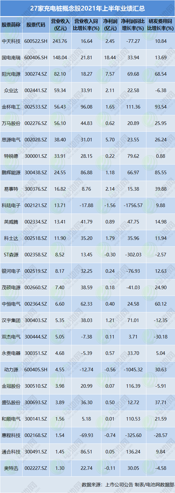The image size is (175, 493).
Task: Select the 茂硕电源 stock name cell
Action: [11, 287]
